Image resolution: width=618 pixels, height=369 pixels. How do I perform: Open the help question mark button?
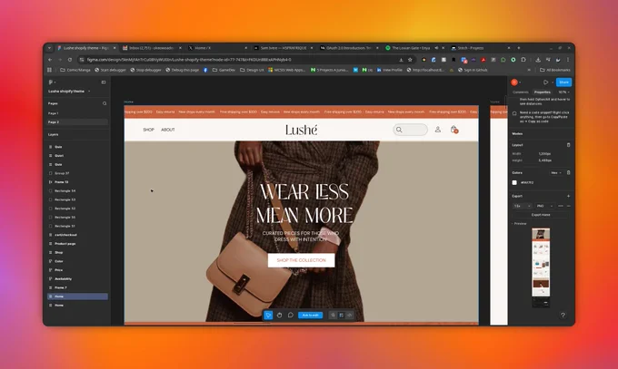pos(563,316)
